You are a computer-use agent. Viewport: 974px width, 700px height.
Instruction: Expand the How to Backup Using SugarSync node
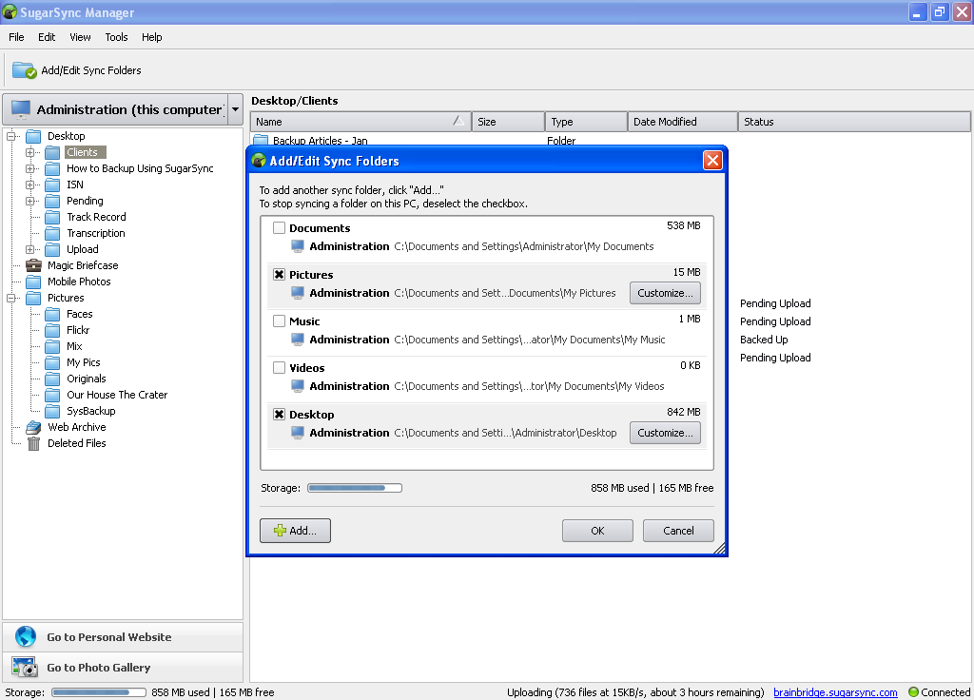click(29, 168)
